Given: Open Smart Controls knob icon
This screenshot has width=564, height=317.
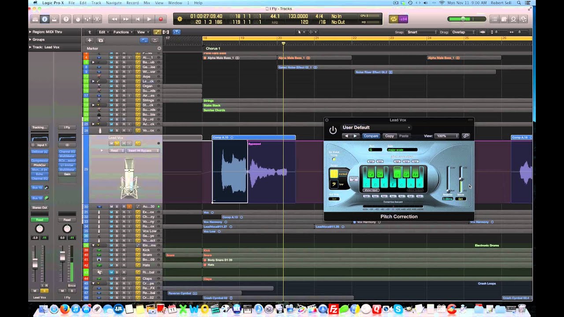Looking at the screenshot, I should click(78, 19).
